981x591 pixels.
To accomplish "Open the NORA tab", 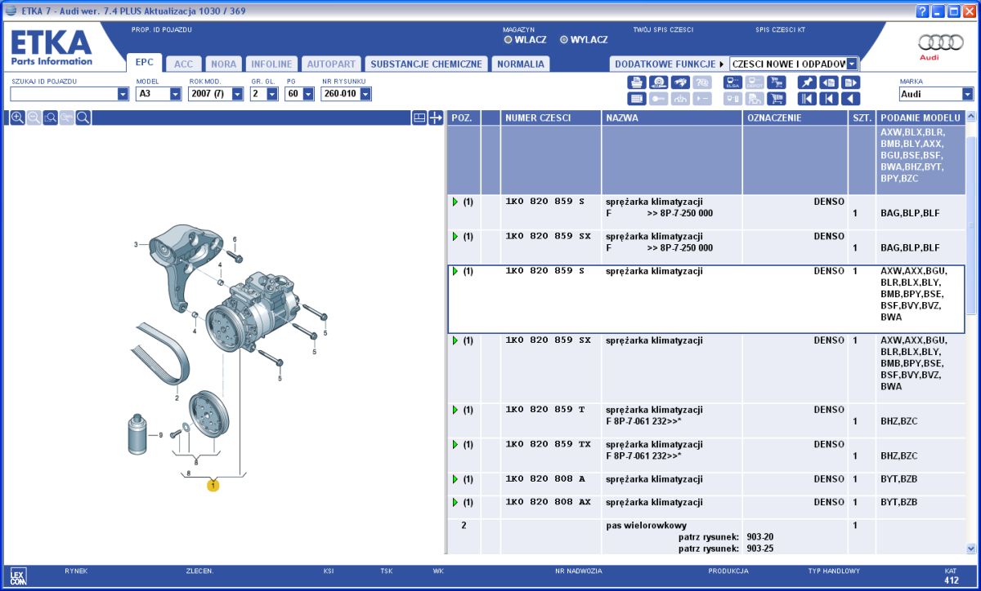I will (x=224, y=64).
